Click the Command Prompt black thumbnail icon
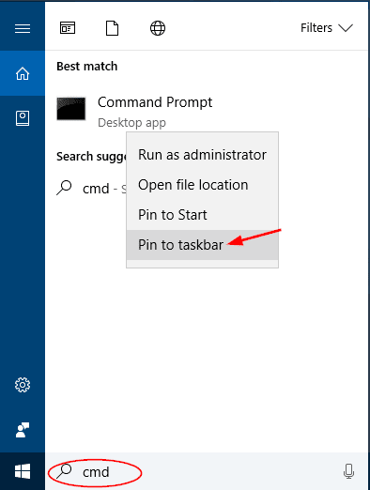 pos(71,109)
